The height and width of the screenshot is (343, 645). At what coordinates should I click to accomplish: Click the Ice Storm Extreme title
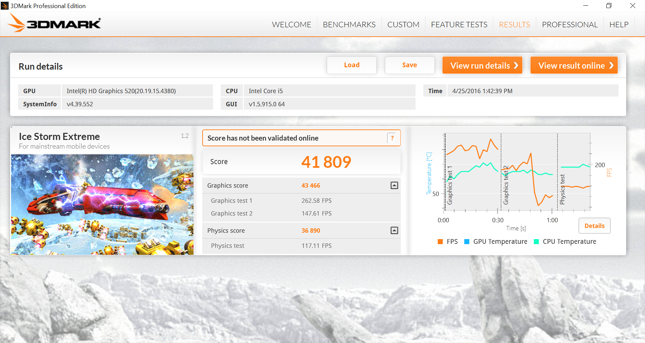59,136
